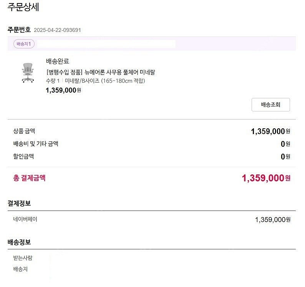Click the 주문번호 label

pyautogui.click(x=19, y=30)
